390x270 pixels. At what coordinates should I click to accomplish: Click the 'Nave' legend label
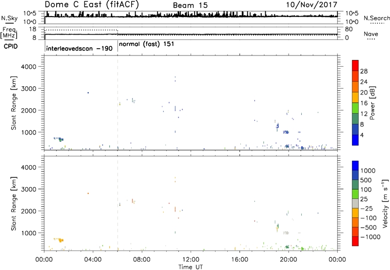pyautogui.click(x=371, y=34)
